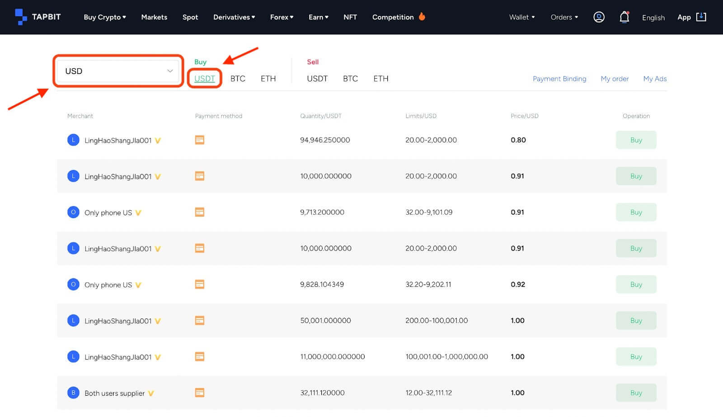Open the account profile icon

[x=599, y=17]
